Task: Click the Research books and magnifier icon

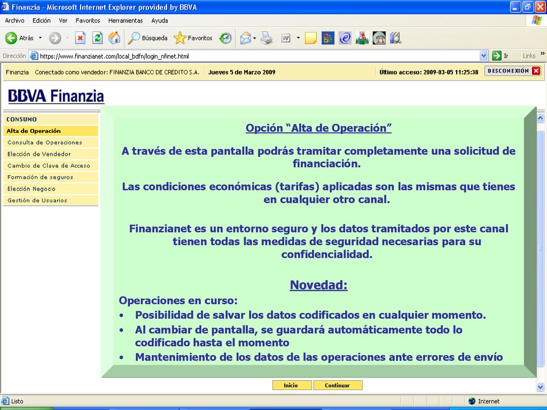Action: (396, 38)
